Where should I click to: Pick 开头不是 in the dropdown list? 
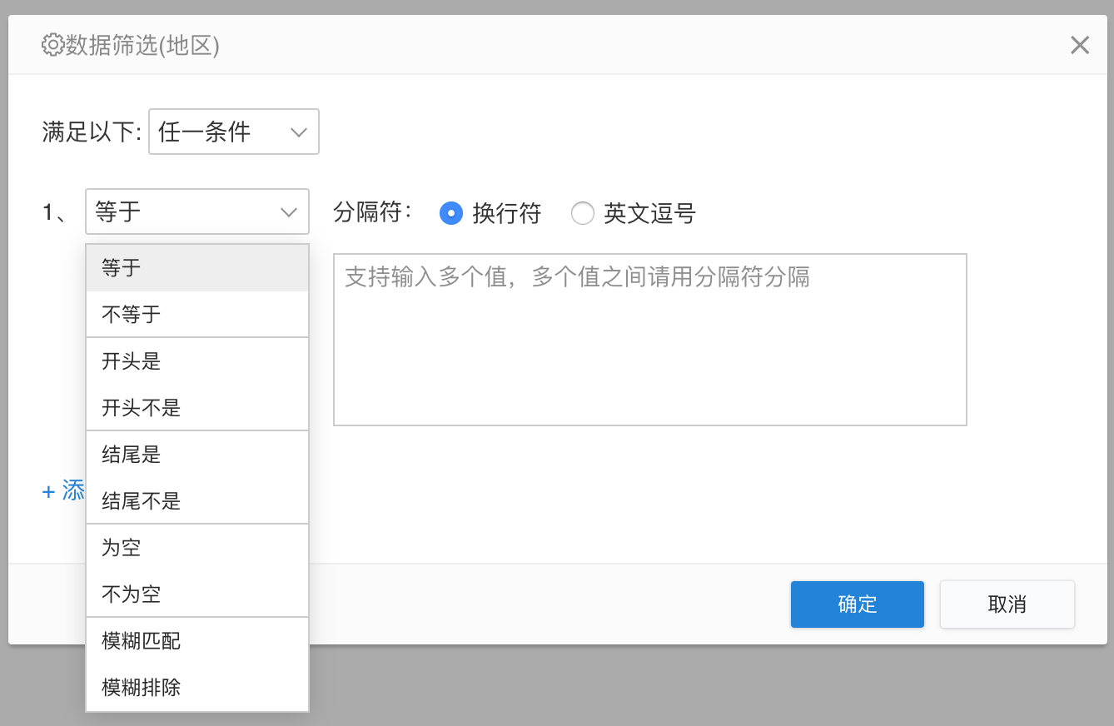tap(196, 408)
